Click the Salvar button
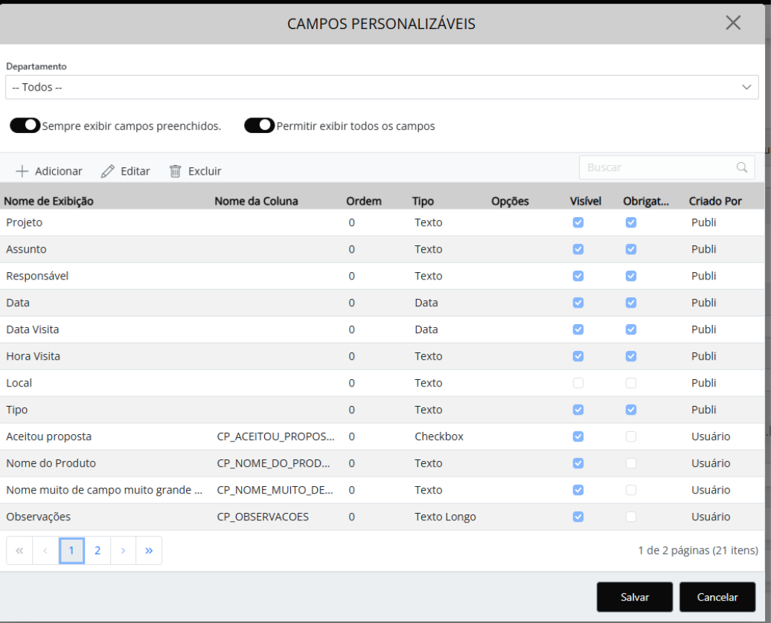The width and height of the screenshot is (771, 623). point(635,597)
